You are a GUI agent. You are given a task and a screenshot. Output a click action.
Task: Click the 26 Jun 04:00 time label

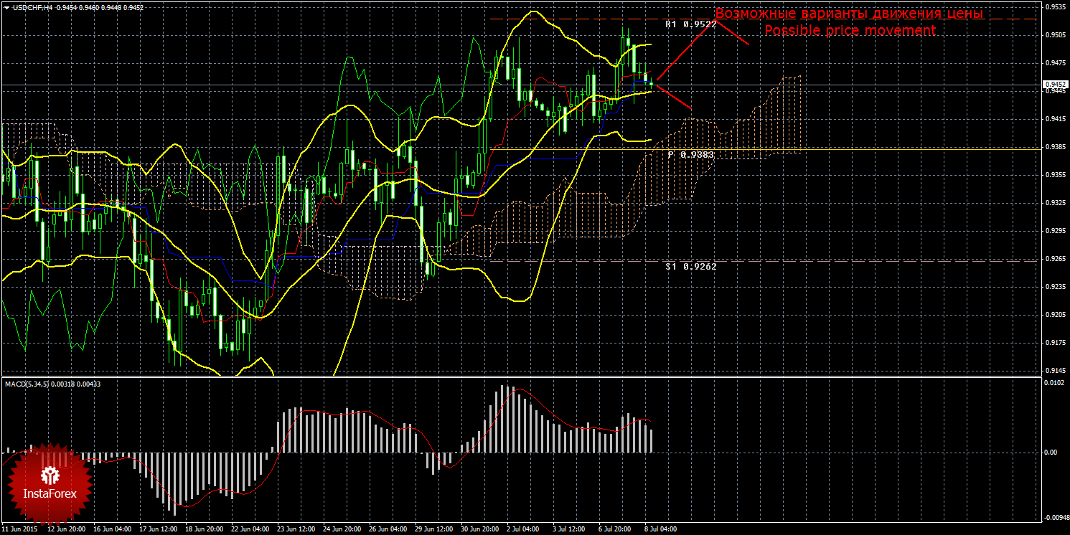(388, 529)
